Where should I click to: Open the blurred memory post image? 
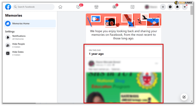(x=124, y=87)
